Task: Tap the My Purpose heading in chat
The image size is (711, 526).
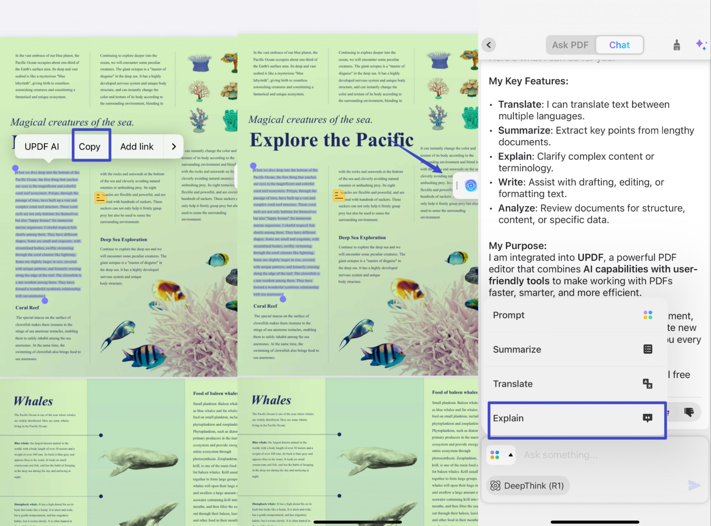Action: tap(517, 246)
